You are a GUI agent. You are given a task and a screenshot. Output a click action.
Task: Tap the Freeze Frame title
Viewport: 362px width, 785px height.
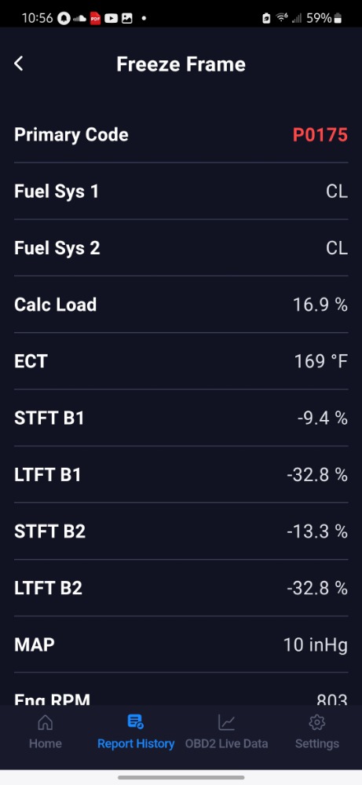(181, 64)
